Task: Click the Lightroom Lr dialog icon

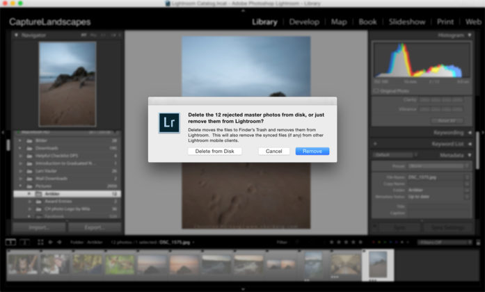Action: [x=169, y=122]
